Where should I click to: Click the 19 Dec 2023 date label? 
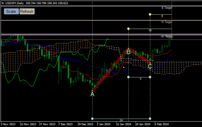click(85, 124)
